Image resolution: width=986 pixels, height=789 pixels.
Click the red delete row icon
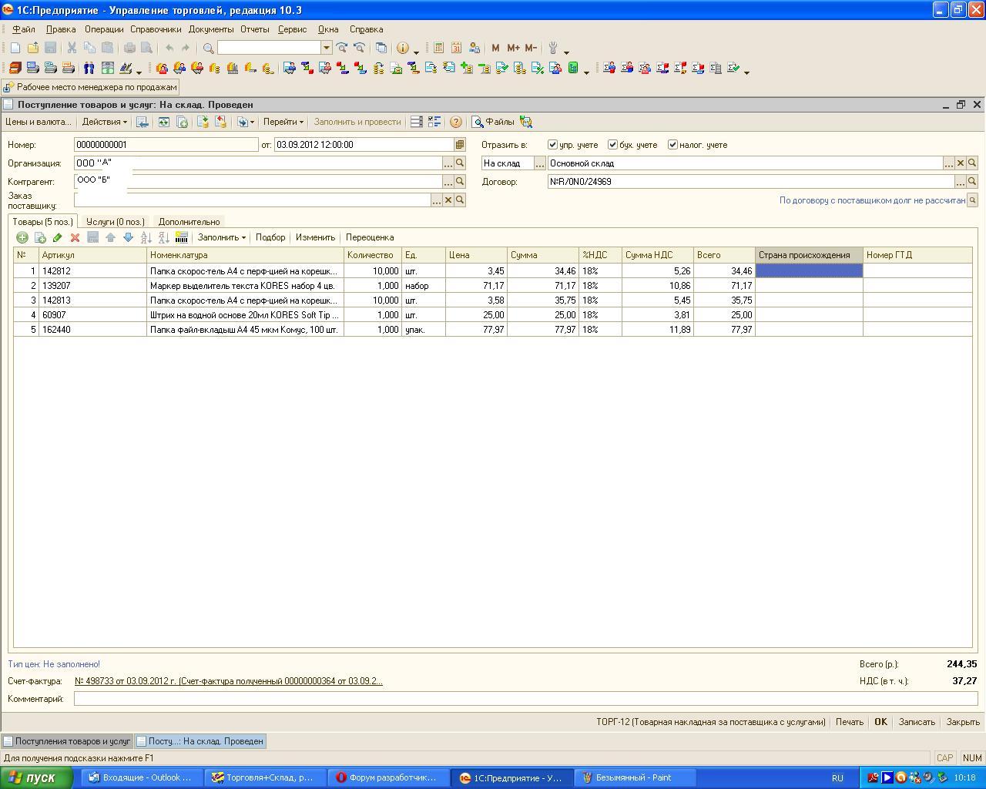coord(75,238)
